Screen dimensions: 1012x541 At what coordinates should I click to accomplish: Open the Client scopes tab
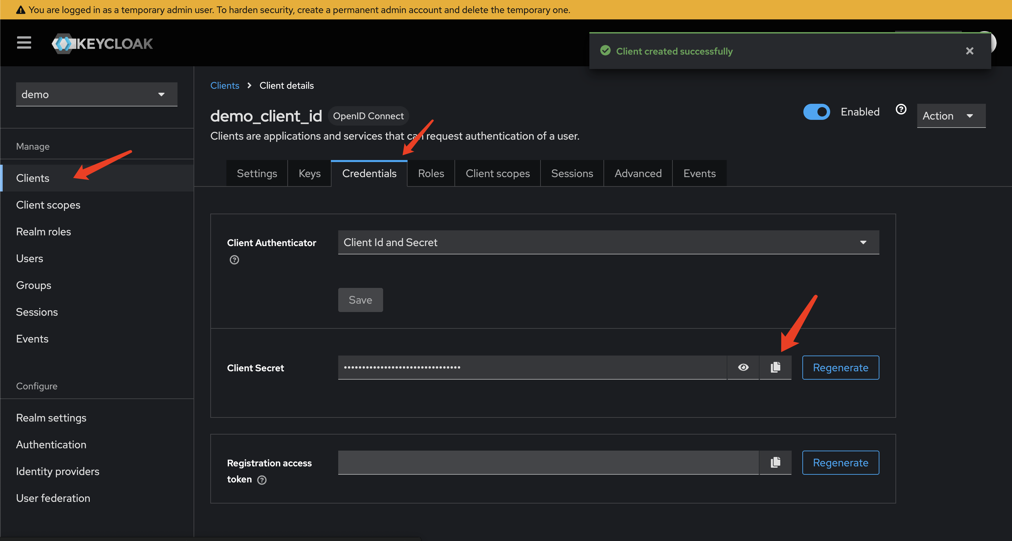[498, 173]
